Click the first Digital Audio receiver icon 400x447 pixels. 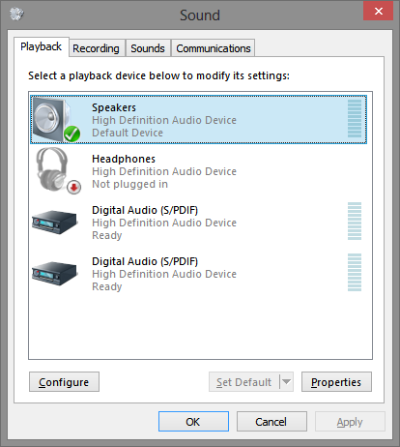pos(55,222)
